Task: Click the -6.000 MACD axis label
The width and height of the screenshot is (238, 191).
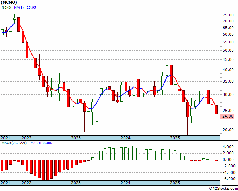Action: [228, 179]
